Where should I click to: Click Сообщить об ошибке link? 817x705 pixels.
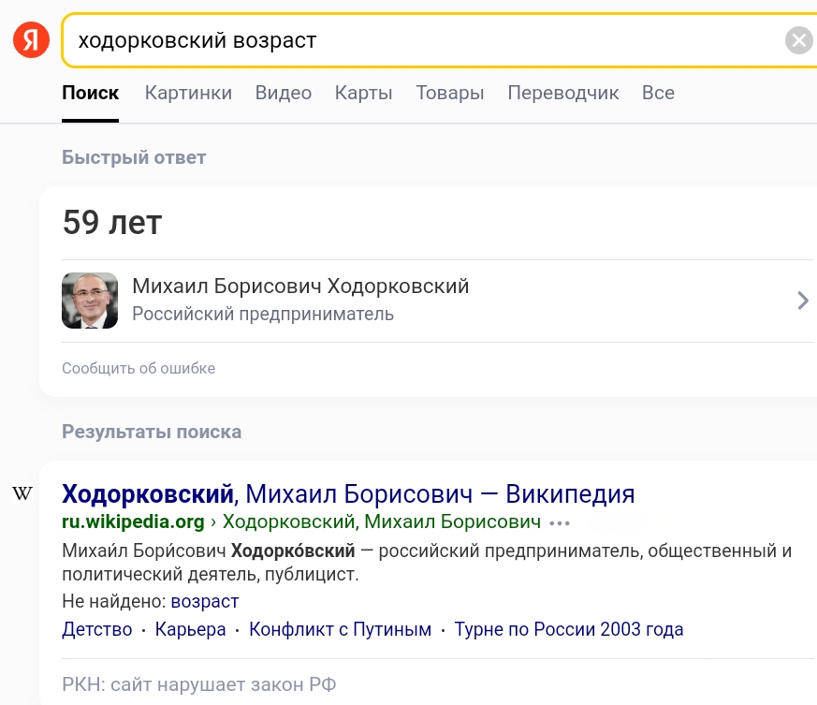[x=139, y=368]
